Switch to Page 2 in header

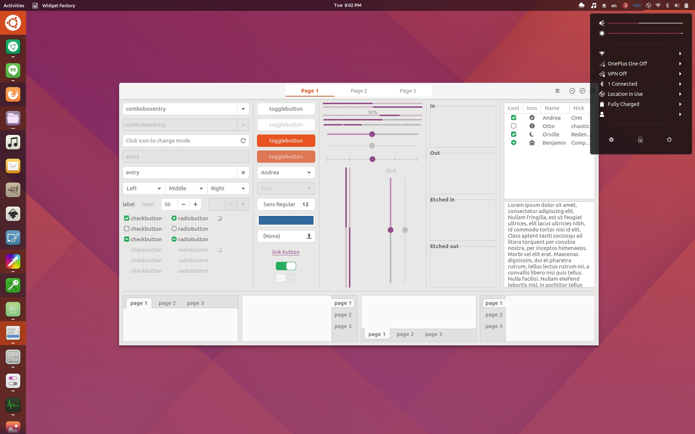(359, 91)
